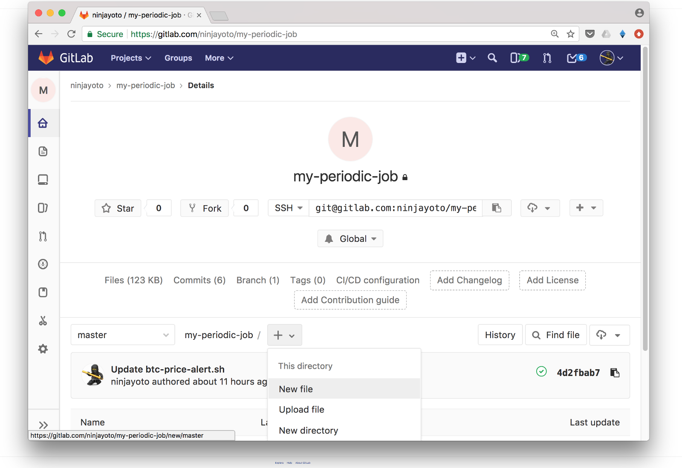Viewport: 682px width, 468px height.
Task: Click the Add License button
Action: [x=552, y=281]
